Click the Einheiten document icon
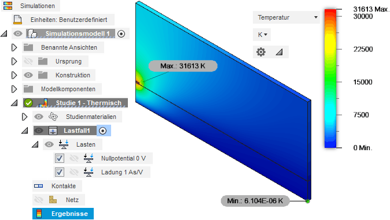390x220 pixels. [x=18, y=20]
